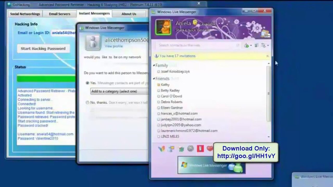Open the You have 17 invitations link
The image size is (333, 187).
click(x=178, y=56)
